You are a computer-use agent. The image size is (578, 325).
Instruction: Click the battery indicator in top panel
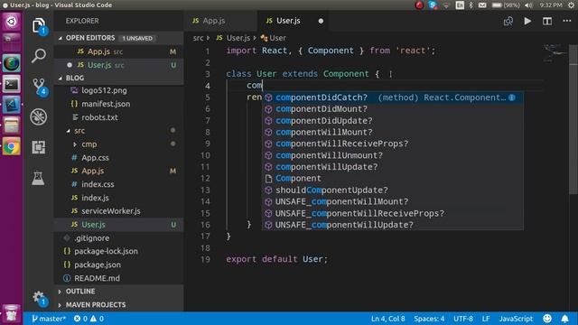point(506,5)
